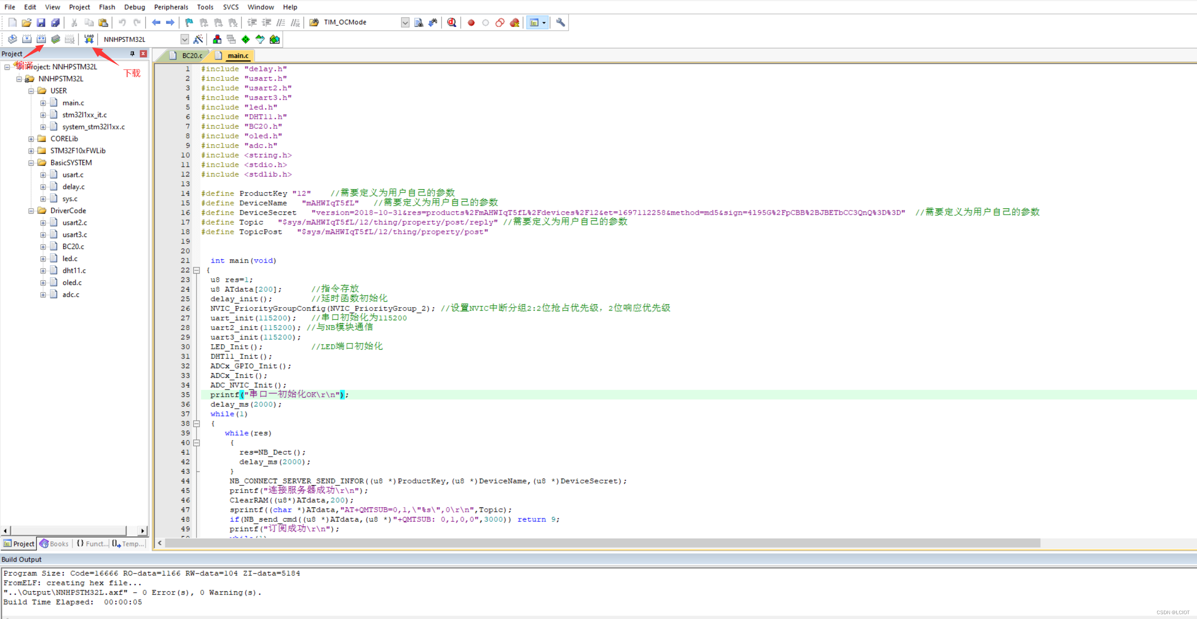Screen dimensions: 1197x619
Task: Download code to flash with LOAD icon
Action: click(89, 39)
